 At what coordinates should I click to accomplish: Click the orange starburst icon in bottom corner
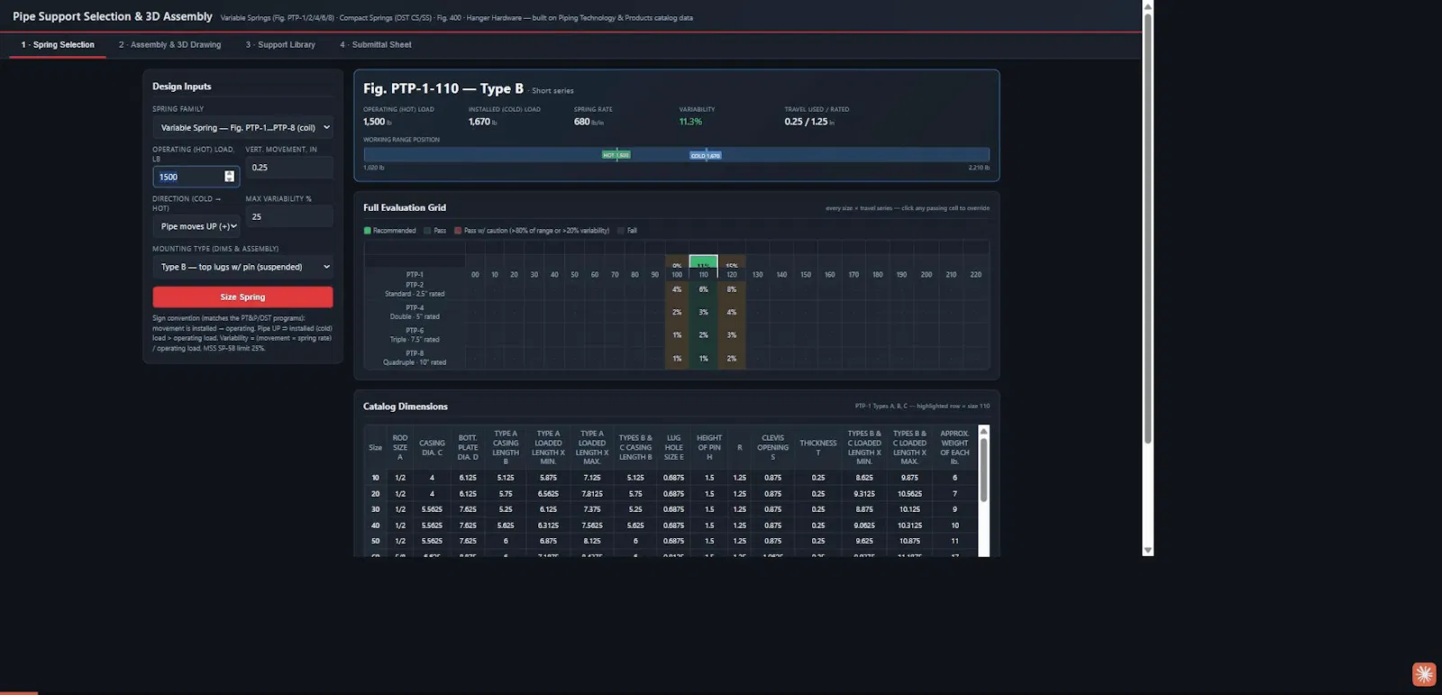1424,674
